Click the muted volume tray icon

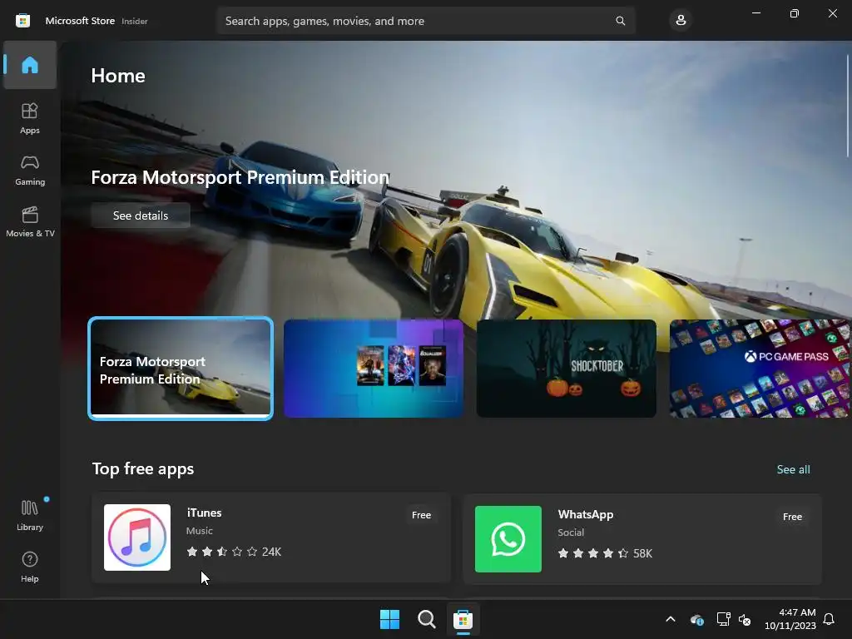[x=745, y=619]
